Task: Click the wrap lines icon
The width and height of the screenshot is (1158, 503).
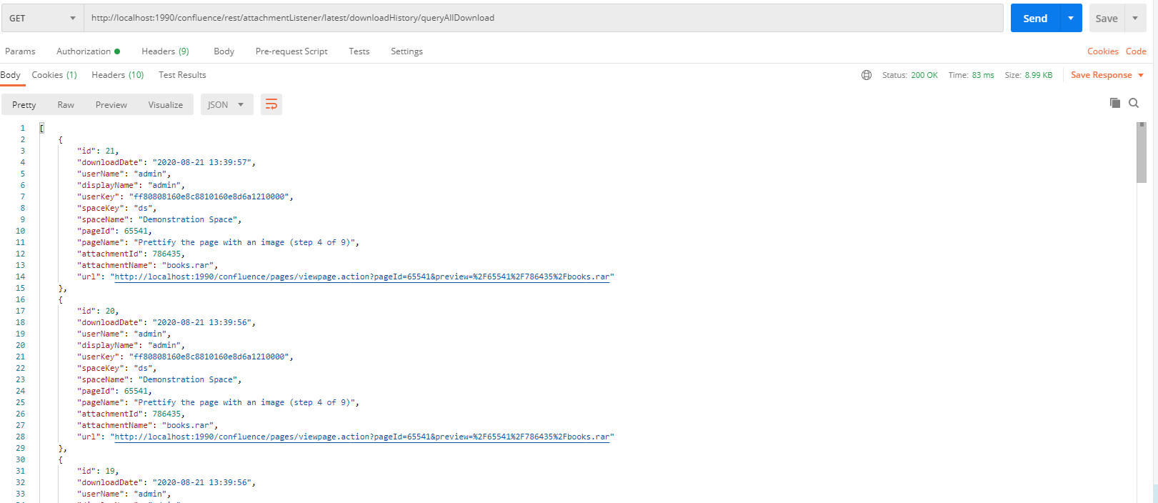Action: [271, 105]
